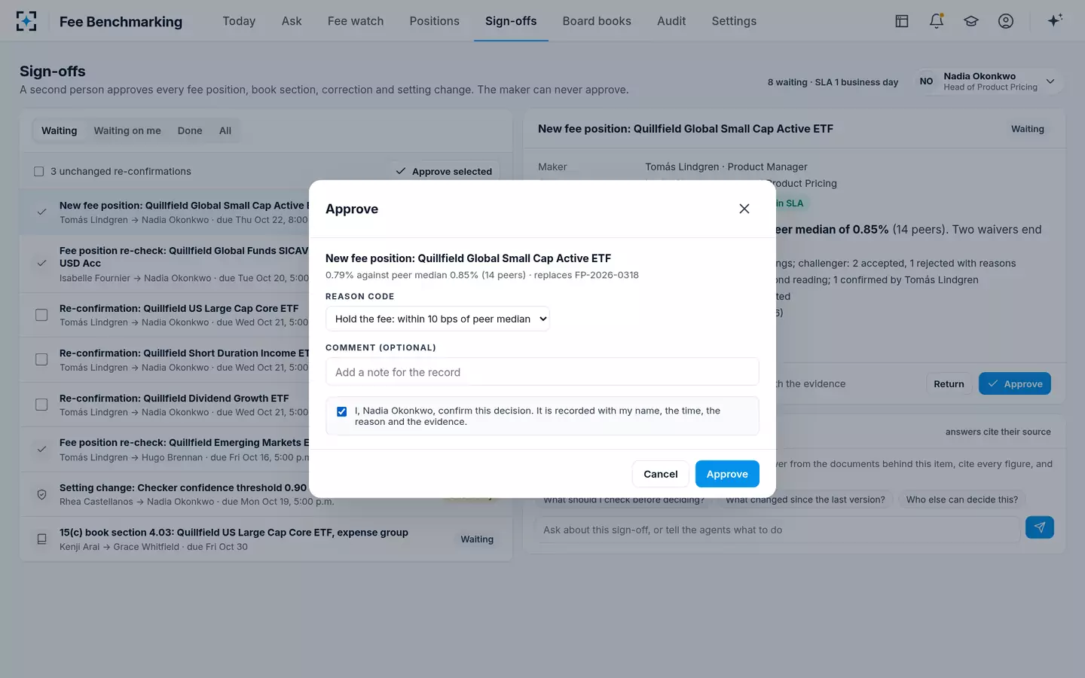Show the 'Waiting on me' filter
1085x678 pixels.
127,130
